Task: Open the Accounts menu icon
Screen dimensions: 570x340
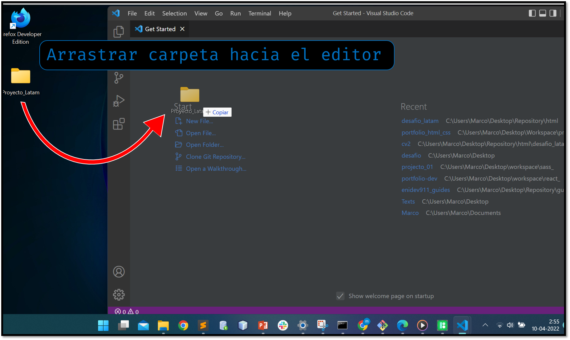Action: click(119, 272)
